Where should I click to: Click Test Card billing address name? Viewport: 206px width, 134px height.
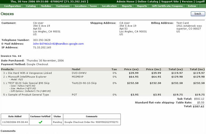tap(182, 23)
